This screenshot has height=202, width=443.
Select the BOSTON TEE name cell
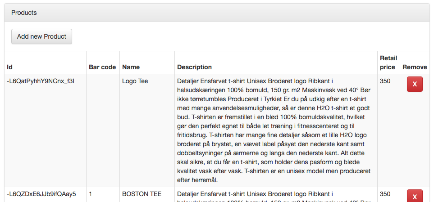pyautogui.click(x=142, y=194)
